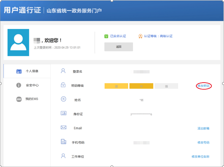Click the green 已实名认证 verification icon

(106, 36)
